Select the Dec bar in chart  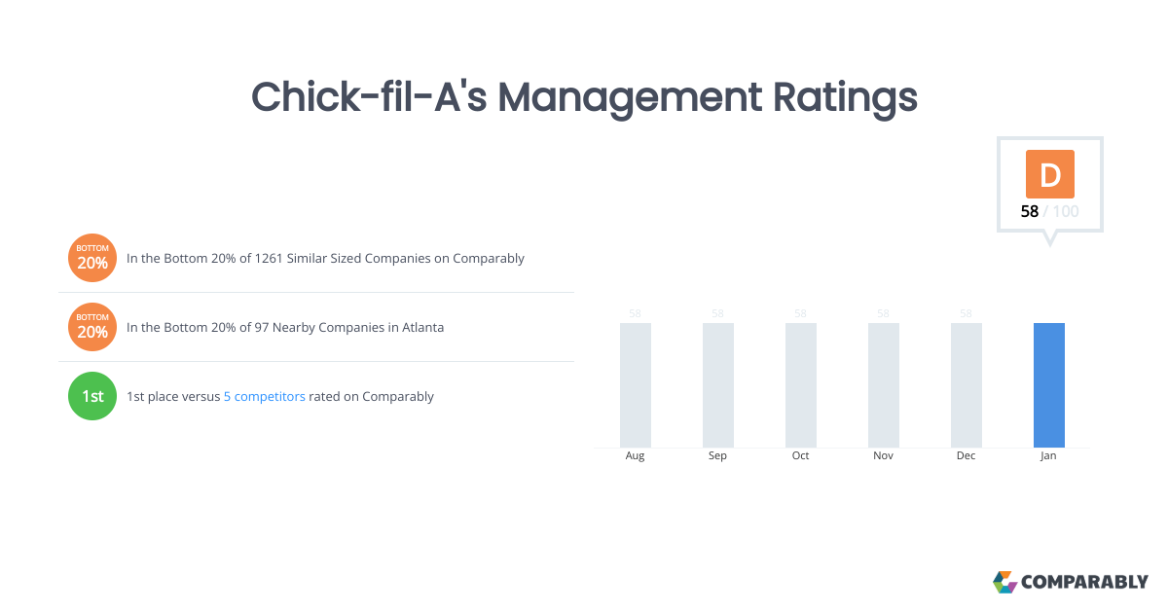pyautogui.click(x=967, y=385)
